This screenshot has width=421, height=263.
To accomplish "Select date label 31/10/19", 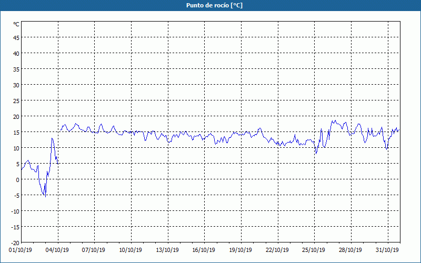I will click(387, 250).
